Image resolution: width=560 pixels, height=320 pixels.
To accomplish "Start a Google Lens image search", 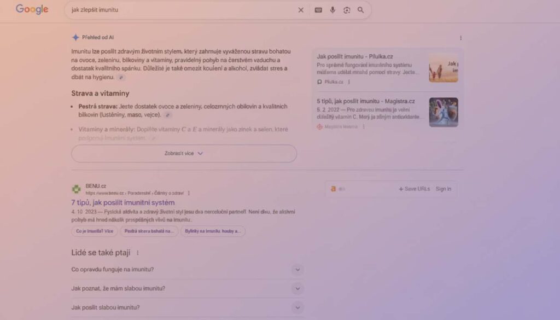I will pos(347,10).
